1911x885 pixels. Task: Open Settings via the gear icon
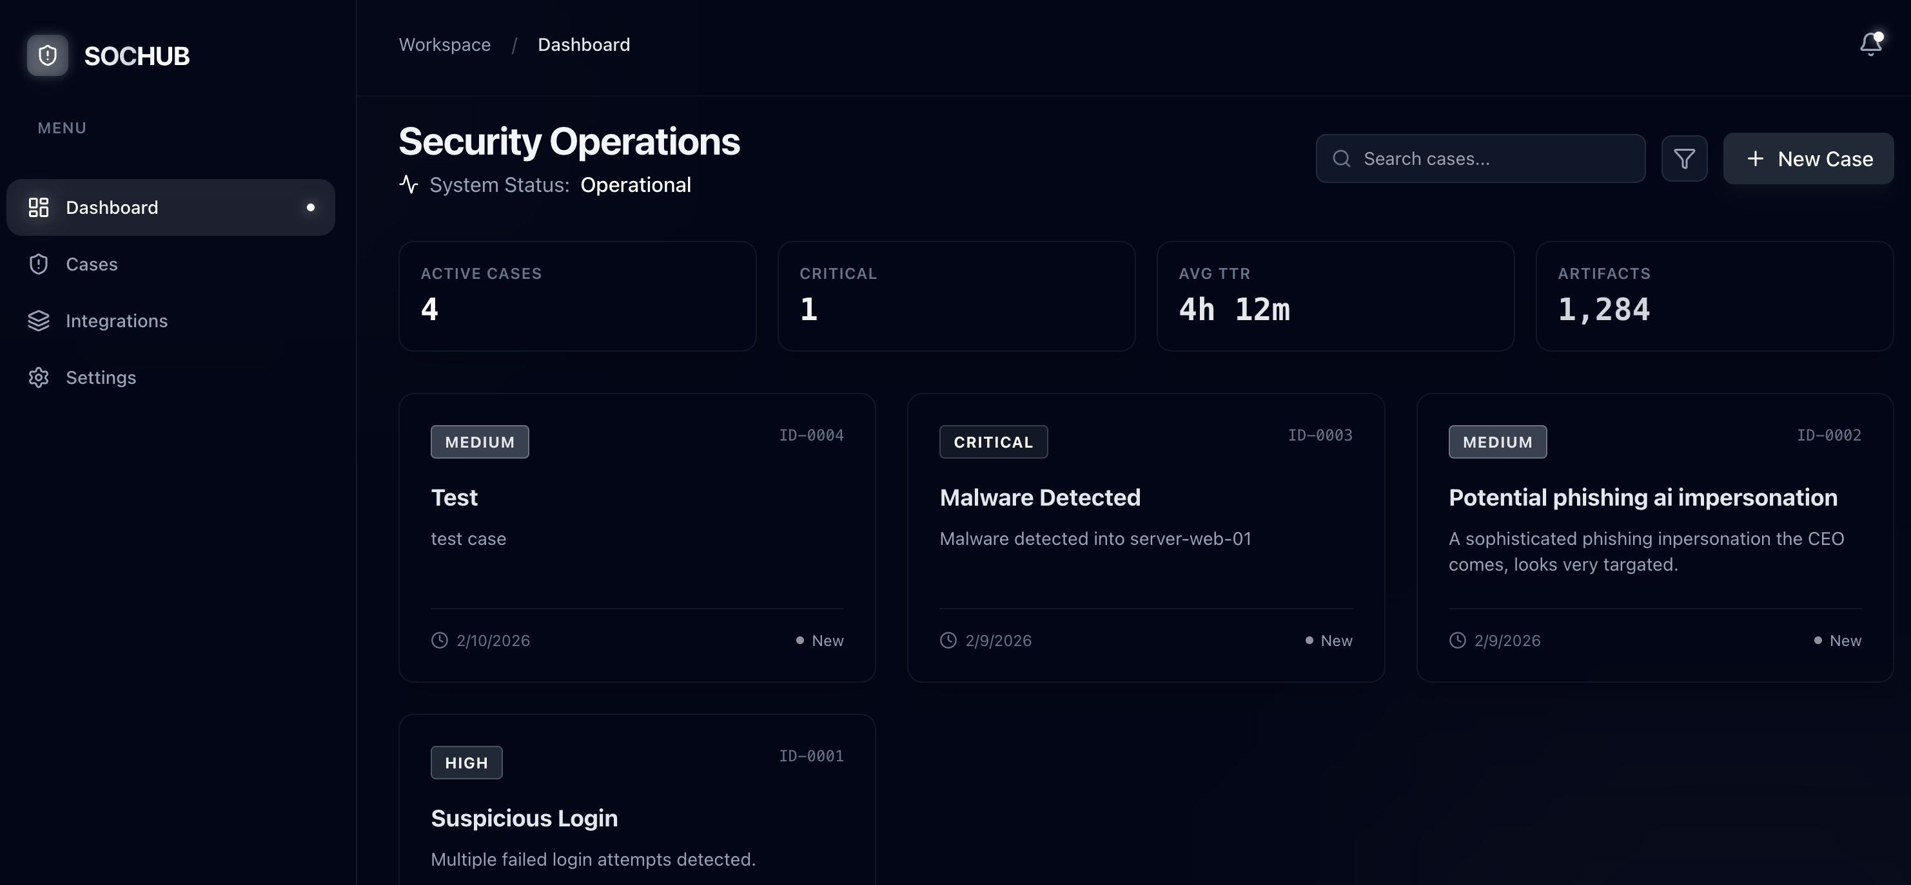pyautogui.click(x=39, y=377)
